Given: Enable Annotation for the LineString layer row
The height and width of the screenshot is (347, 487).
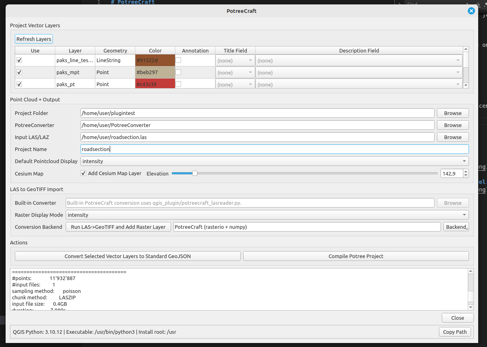Looking at the screenshot, I should tap(178, 60).
